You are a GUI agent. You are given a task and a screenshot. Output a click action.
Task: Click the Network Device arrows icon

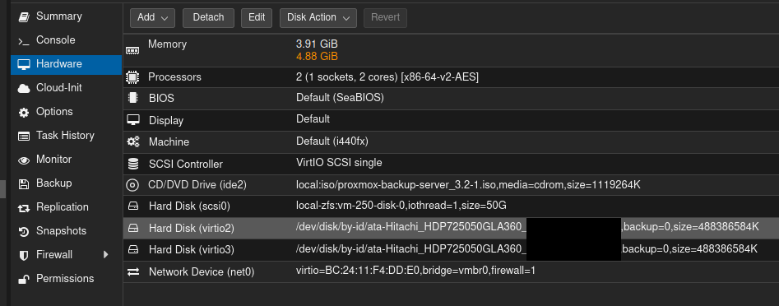133,272
